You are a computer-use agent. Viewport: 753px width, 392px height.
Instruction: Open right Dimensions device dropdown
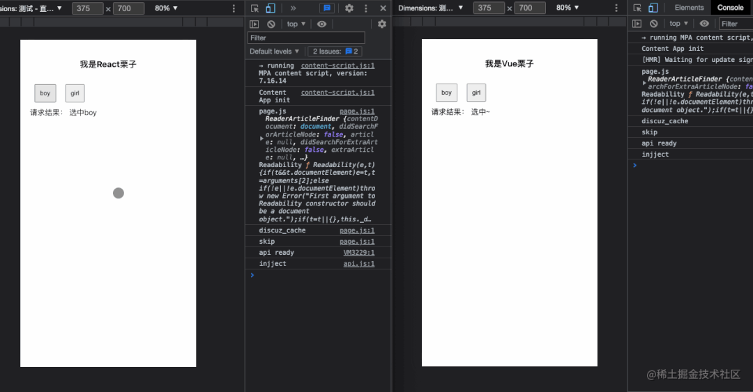coord(430,8)
